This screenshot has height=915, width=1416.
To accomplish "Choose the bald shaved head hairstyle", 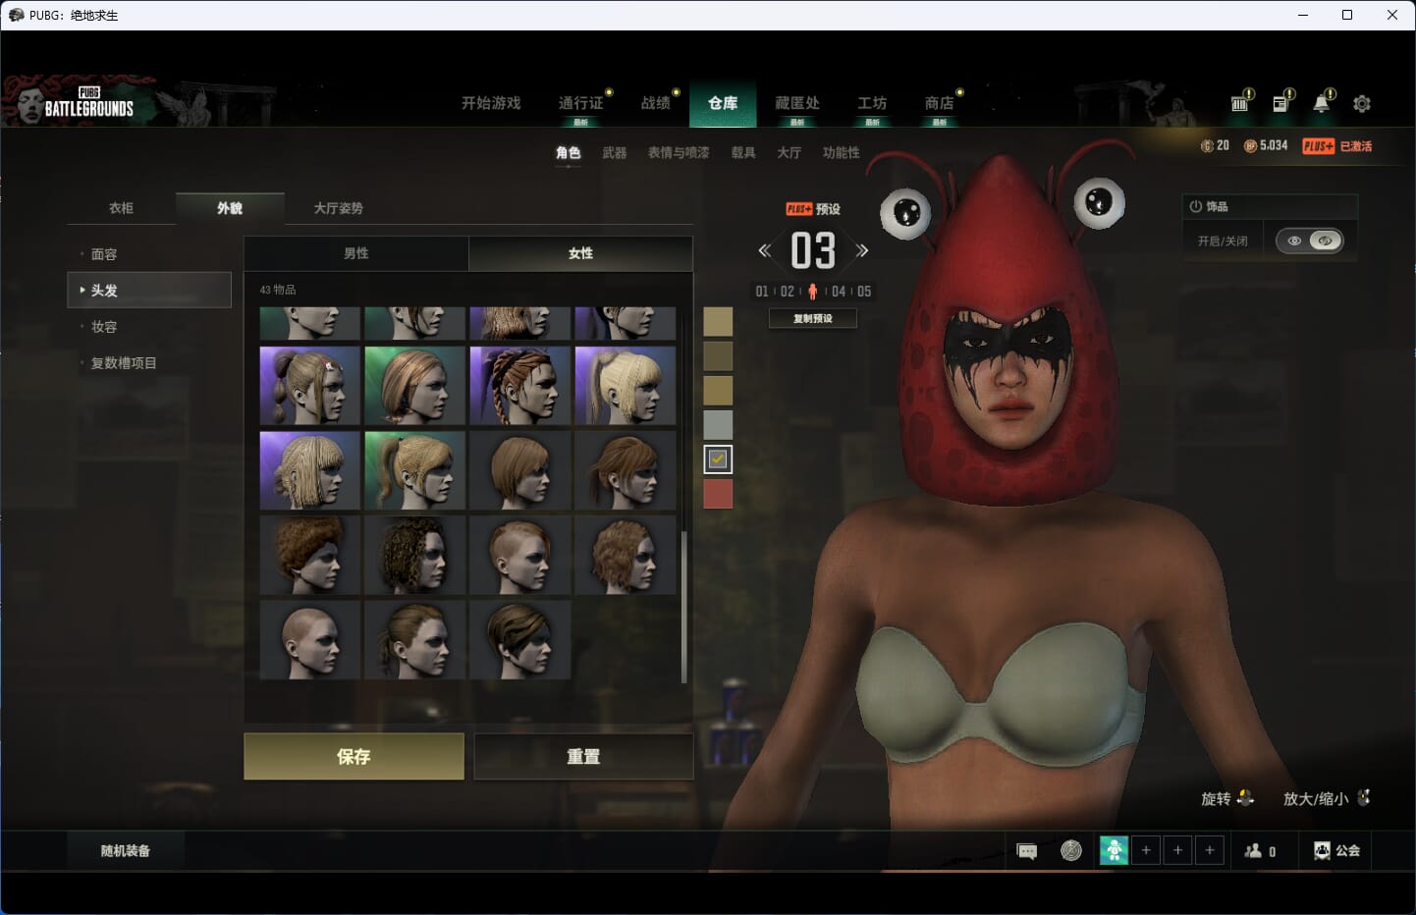I will (x=310, y=640).
